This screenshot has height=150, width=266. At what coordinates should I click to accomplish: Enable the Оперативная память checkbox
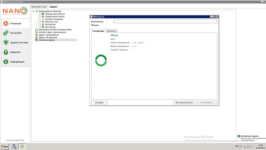point(40,17)
